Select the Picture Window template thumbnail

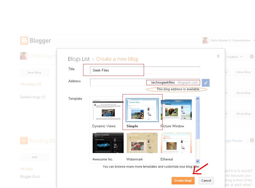point(176,110)
